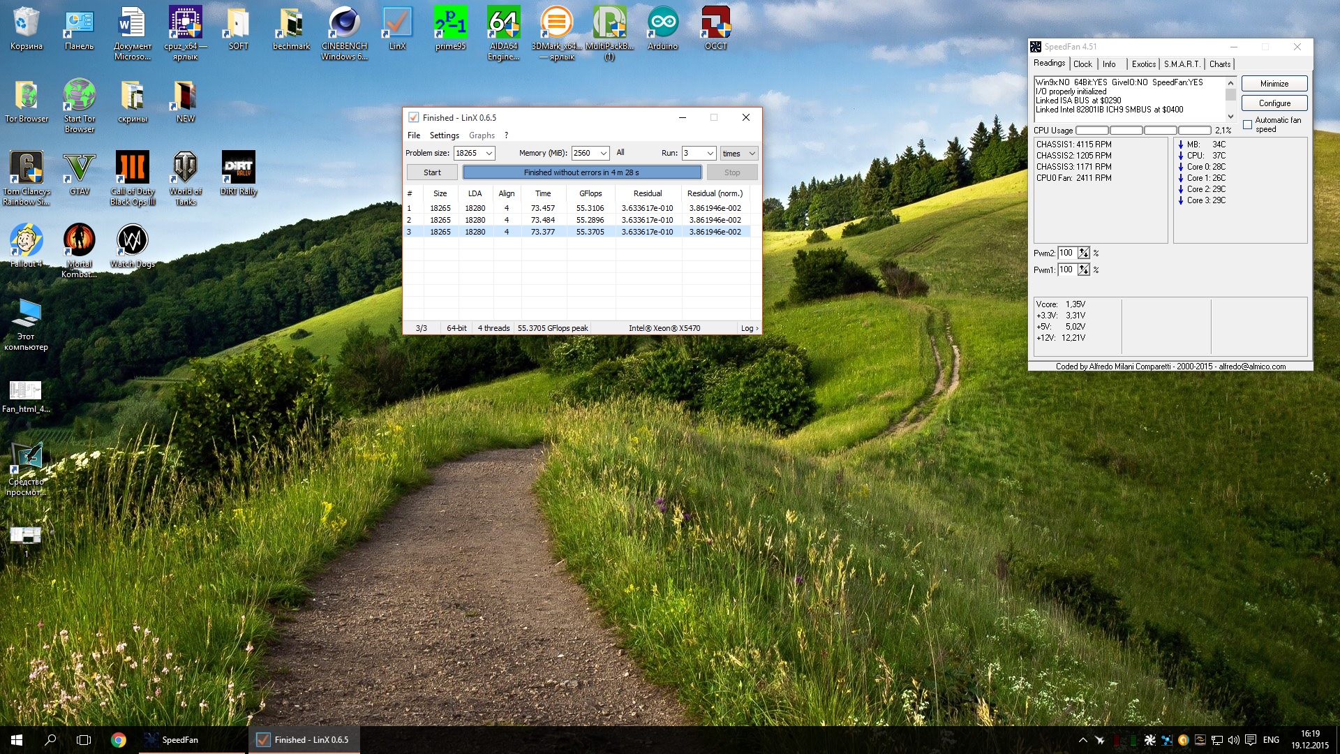Switch to SpeedFan Clock tab
1340x754 pixels.
1082,64
